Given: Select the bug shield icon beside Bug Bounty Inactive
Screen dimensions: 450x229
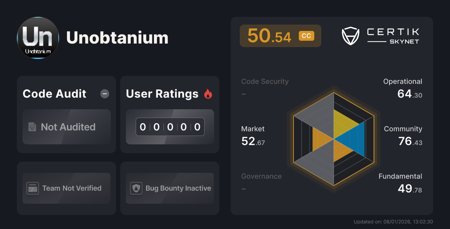Looking at the screenshot, I should [136, 188].
